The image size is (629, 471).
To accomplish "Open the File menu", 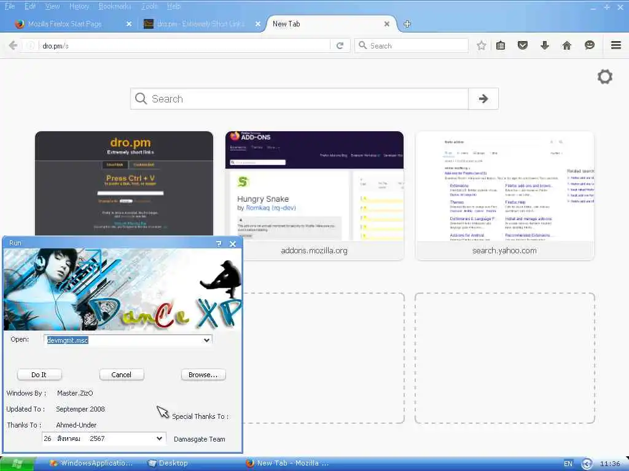I will [10, 6].
